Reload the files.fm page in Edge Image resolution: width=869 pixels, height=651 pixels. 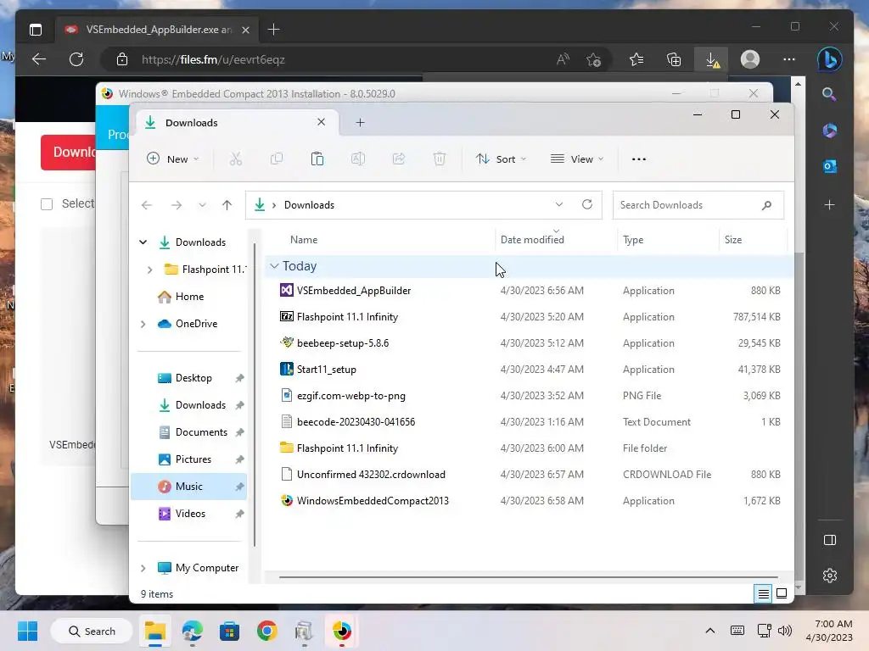76,60
